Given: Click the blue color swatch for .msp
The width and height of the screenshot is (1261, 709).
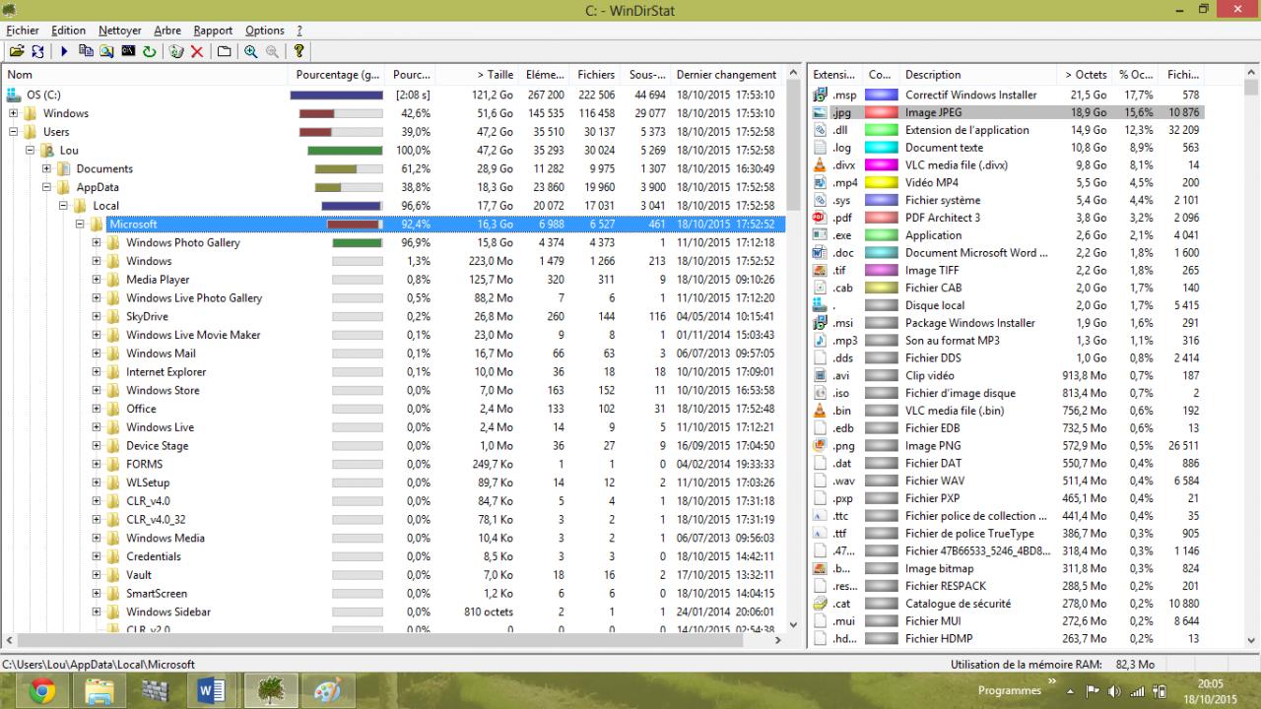Looking at the screenshot, I should [x=882, y=96].
